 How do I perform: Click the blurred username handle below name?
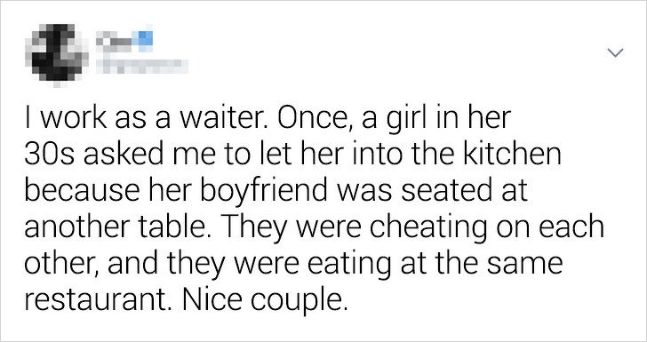coord(142,66)
